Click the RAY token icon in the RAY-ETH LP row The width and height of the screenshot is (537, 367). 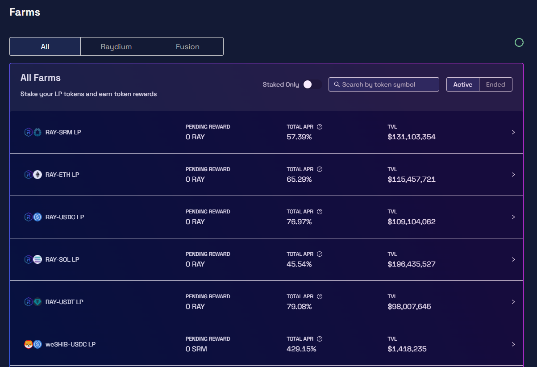pos(28,175)
